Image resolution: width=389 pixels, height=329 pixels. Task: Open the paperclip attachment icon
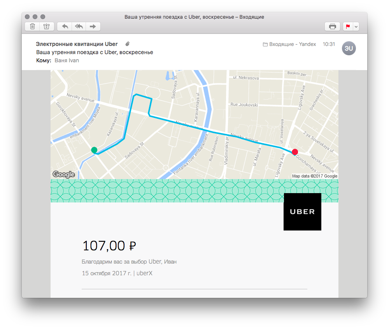pyautogui.click(x=127, y=44)
